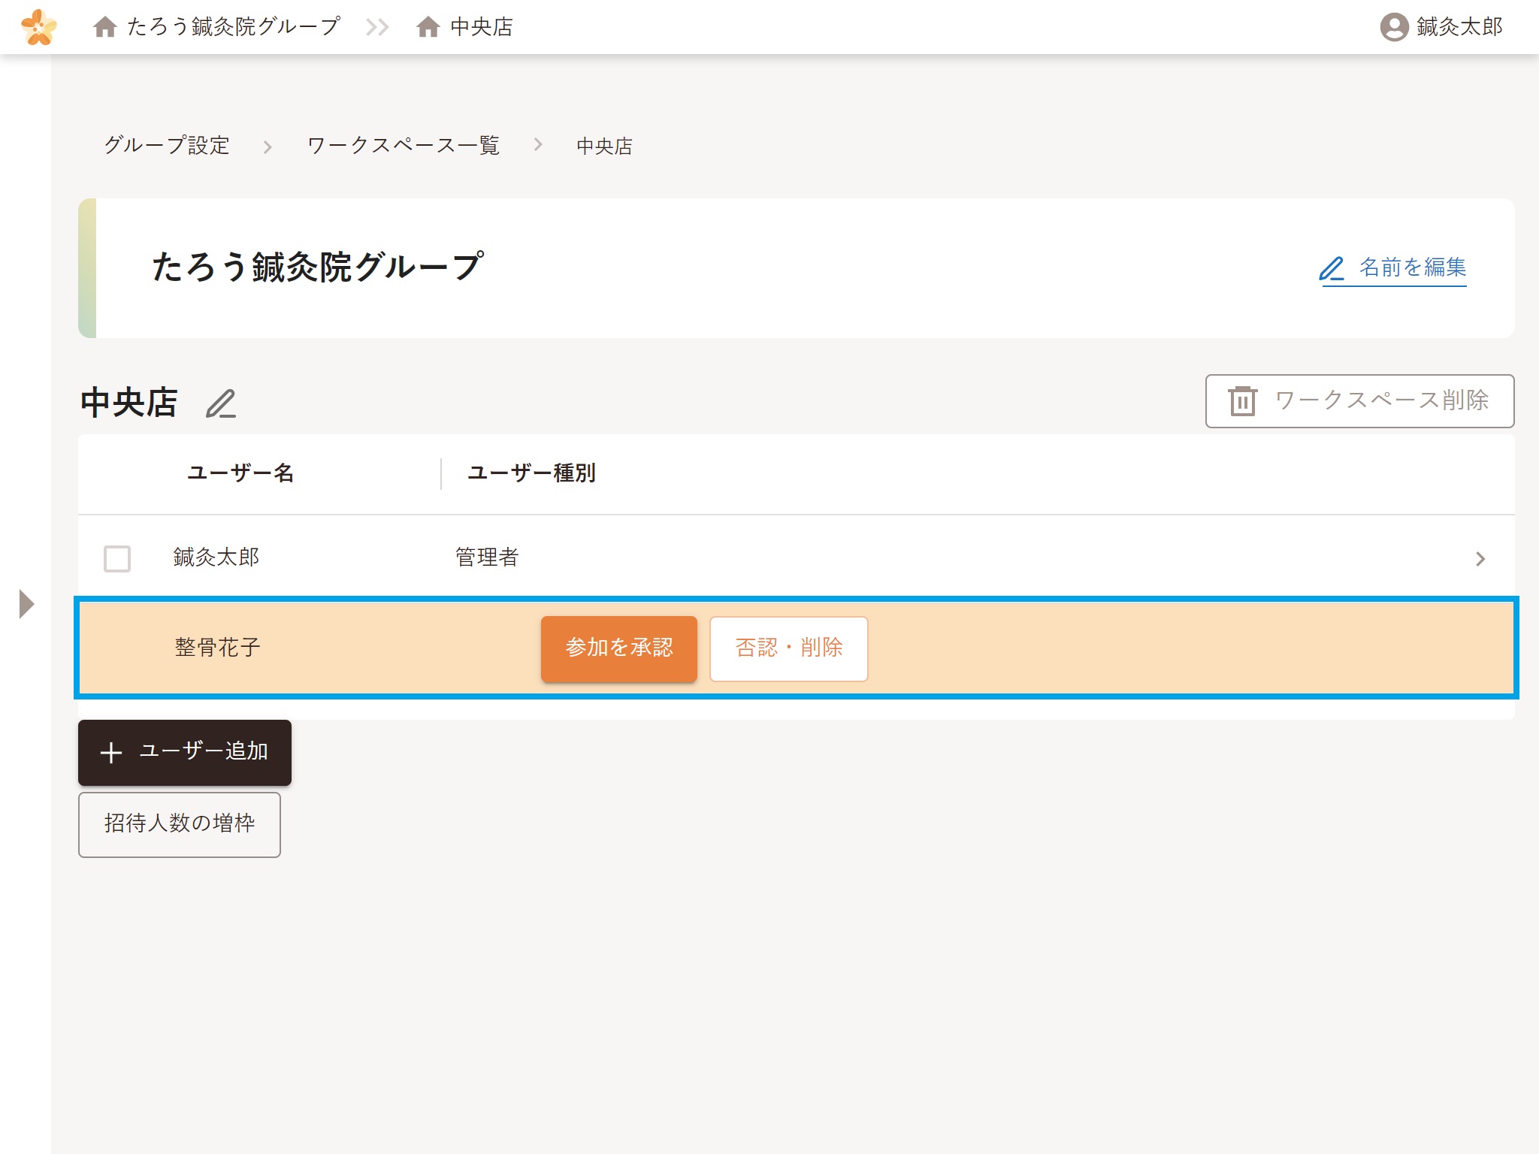Click the flower app logo
The width and height of the screenshot is (1539, 1154).
(x=39, y=27)
